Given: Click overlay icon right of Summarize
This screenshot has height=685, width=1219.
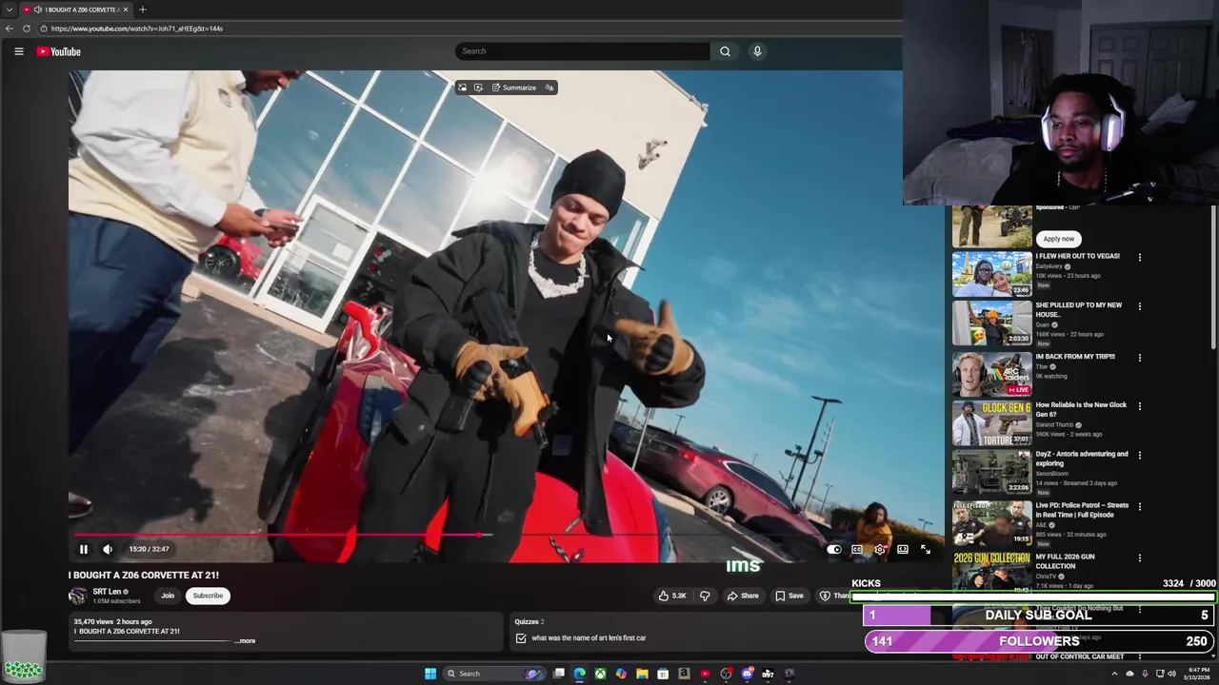Looking at the screenshot, I should (x=549, y=88).
